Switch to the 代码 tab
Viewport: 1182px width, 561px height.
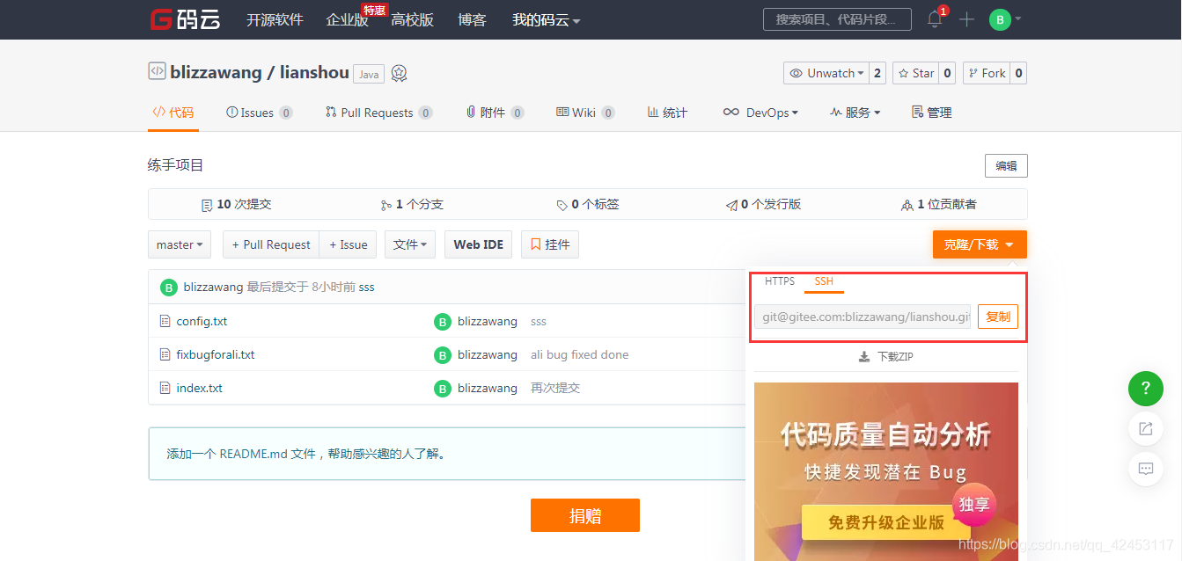[173, 113]
